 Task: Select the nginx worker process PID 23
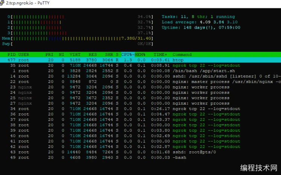113,87
